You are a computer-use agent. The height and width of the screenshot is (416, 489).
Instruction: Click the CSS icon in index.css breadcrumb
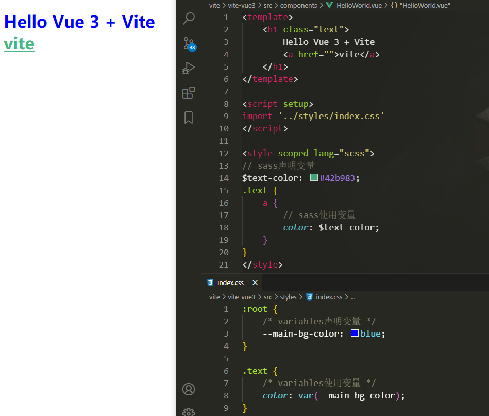point(309,297)
